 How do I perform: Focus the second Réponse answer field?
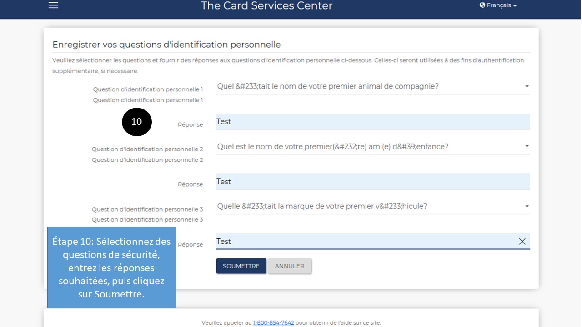(x=373, y=182)
